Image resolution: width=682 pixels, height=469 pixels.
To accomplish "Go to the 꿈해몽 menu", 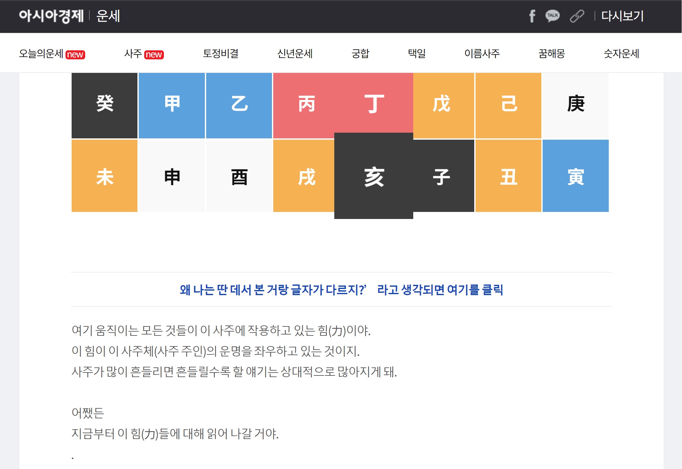I will [x=552, y=54].
